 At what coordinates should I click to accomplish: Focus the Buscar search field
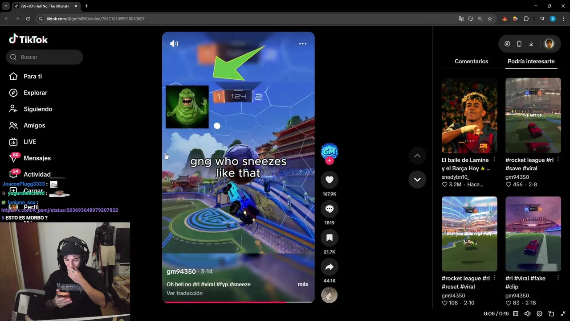click(45, 57)
